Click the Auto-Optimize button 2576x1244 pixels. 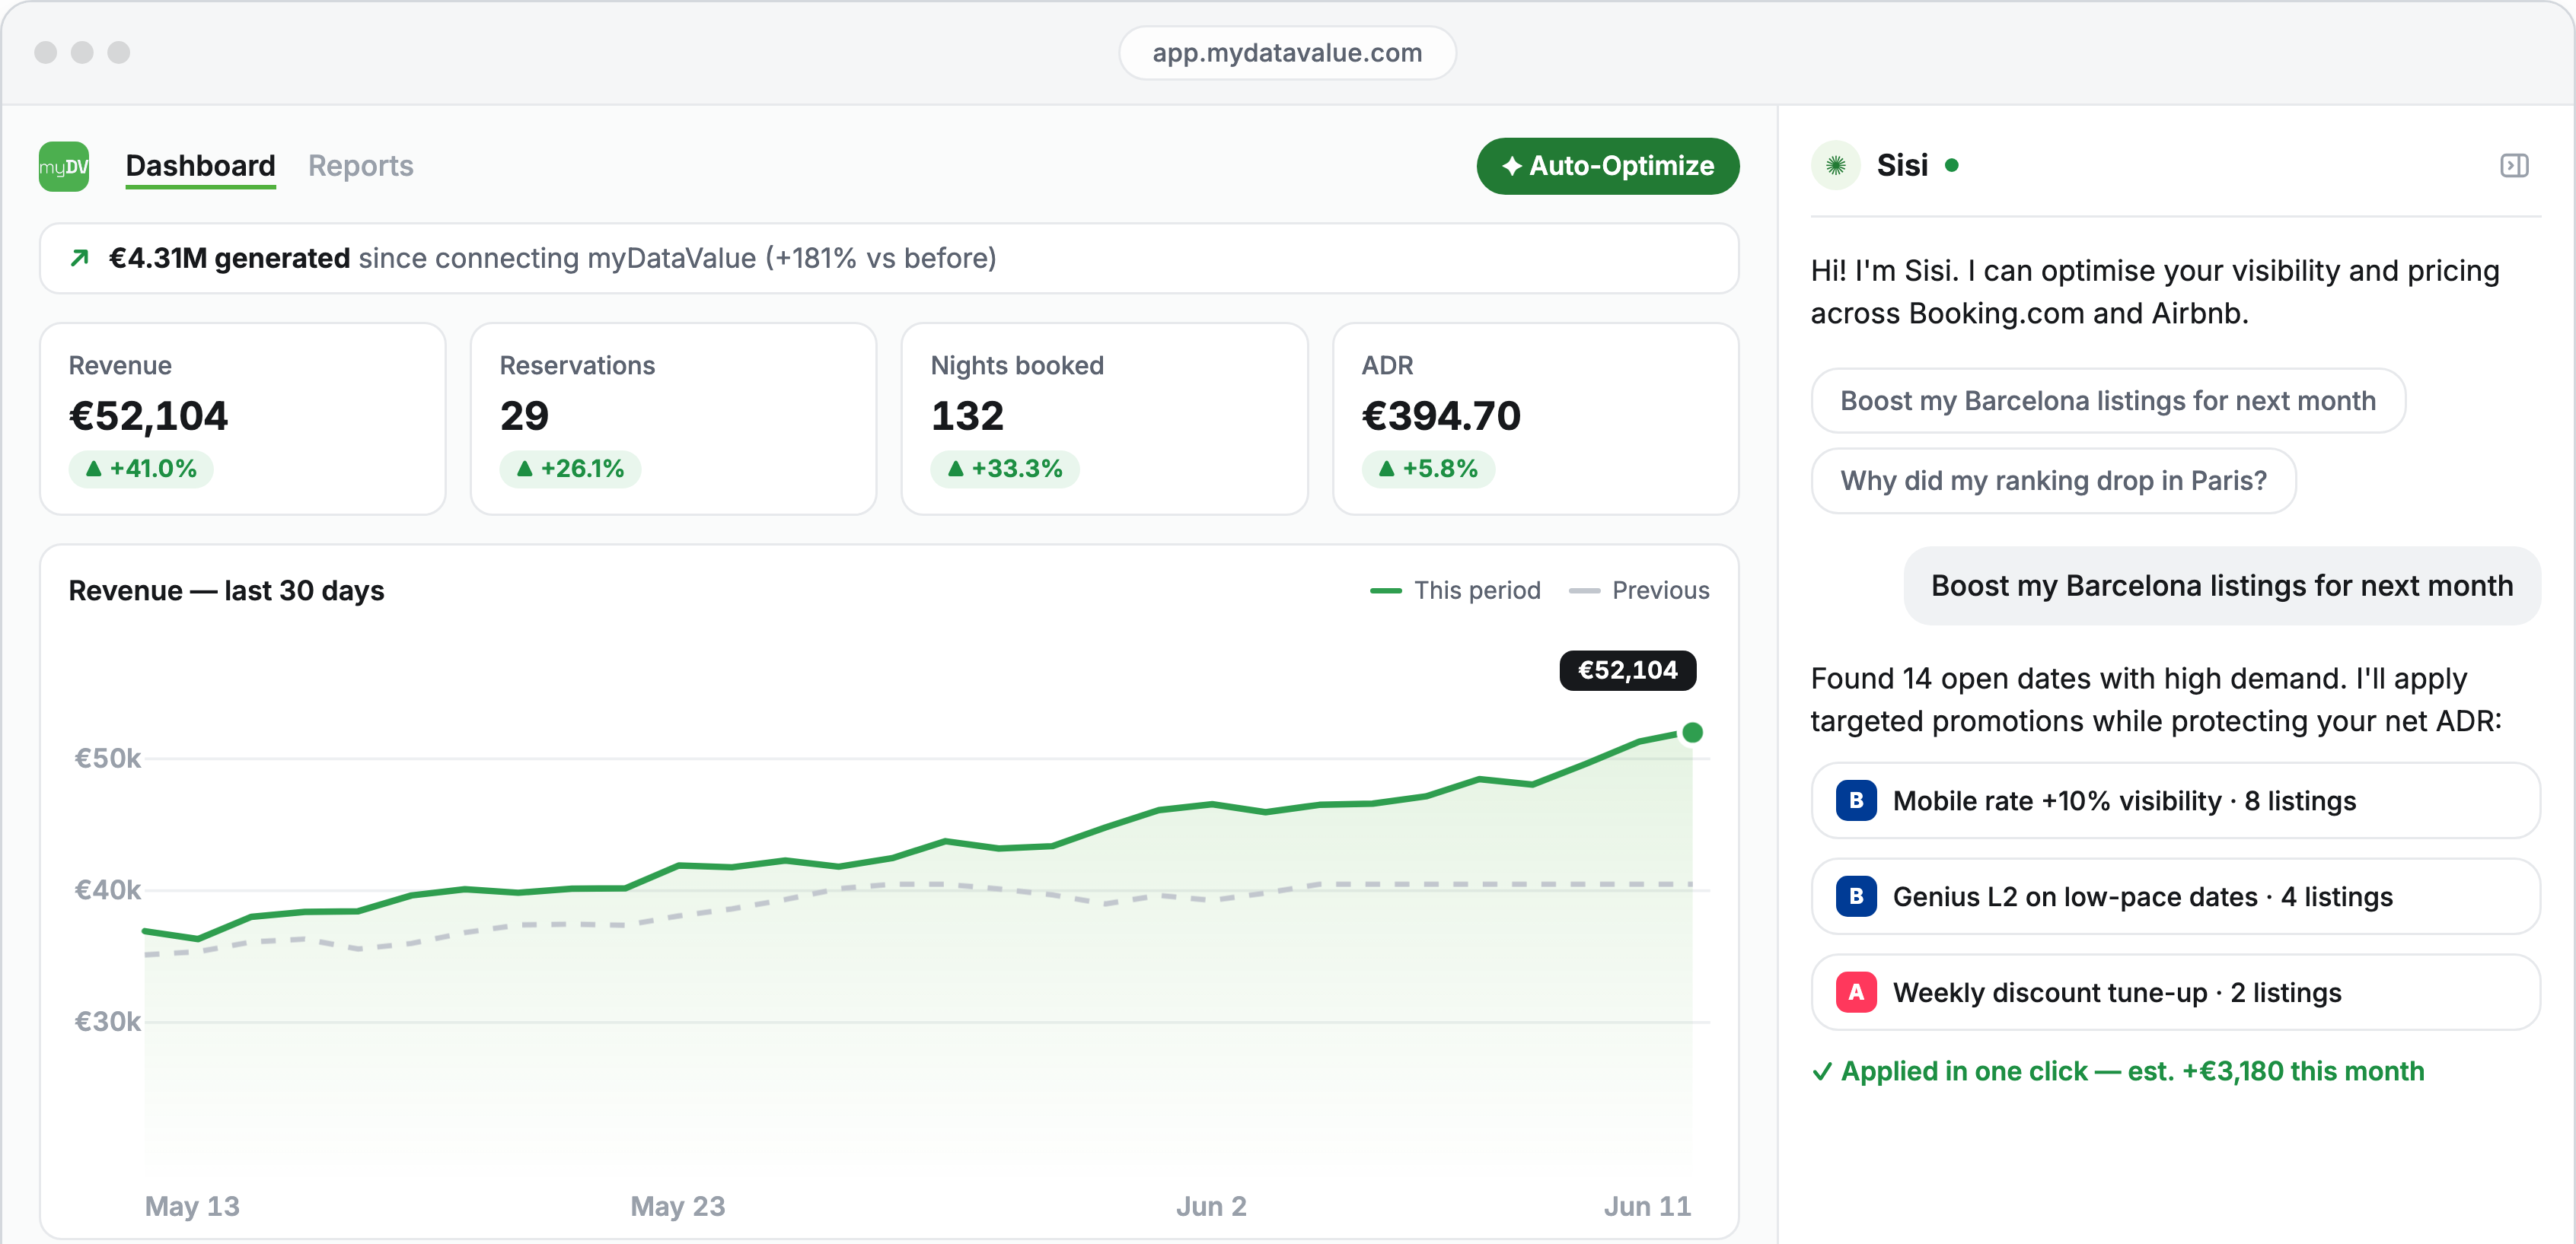[1607, 166]
